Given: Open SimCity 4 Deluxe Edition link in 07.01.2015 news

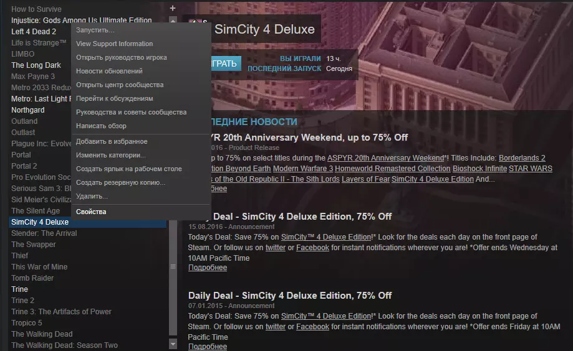Looking at the screenshot, I should pyautogui.click(x=326, y=316).
